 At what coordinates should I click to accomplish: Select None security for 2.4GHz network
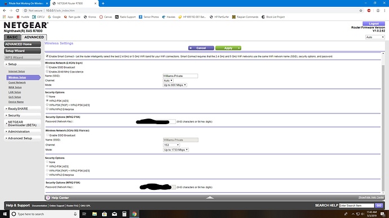[47, 96]
